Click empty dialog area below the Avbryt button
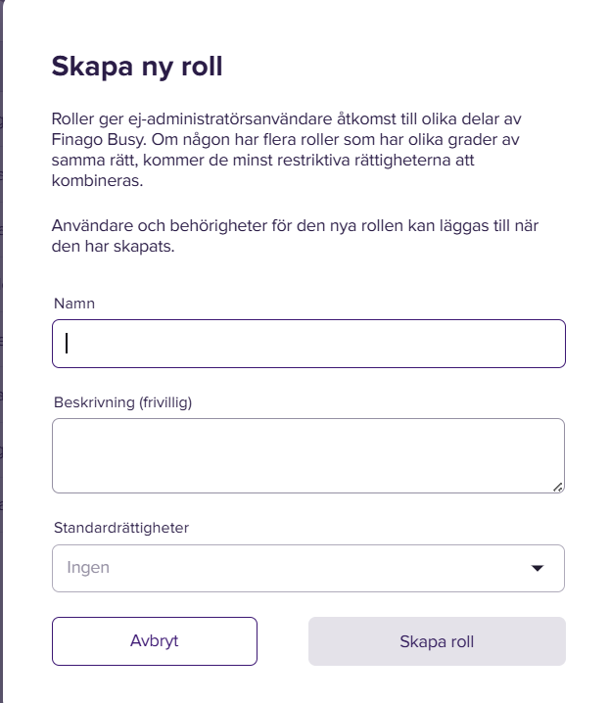Image resolution: width=609 pixels, height=703 pixels. pyautogui.click(x=155, y=684)
